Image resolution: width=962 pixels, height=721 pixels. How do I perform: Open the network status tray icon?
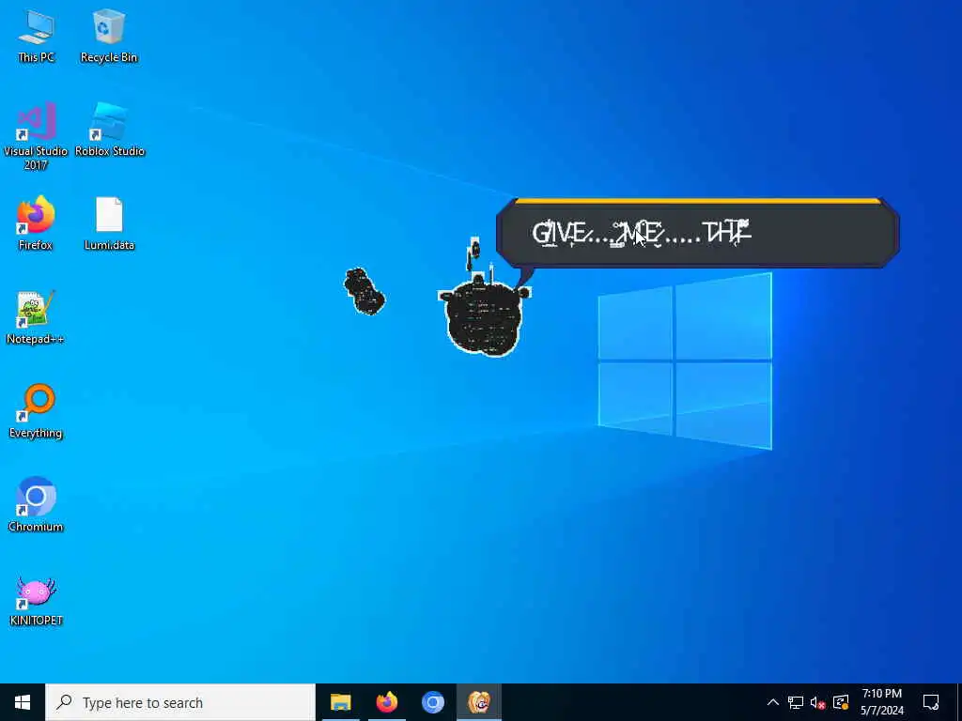[x=795, y=702]
